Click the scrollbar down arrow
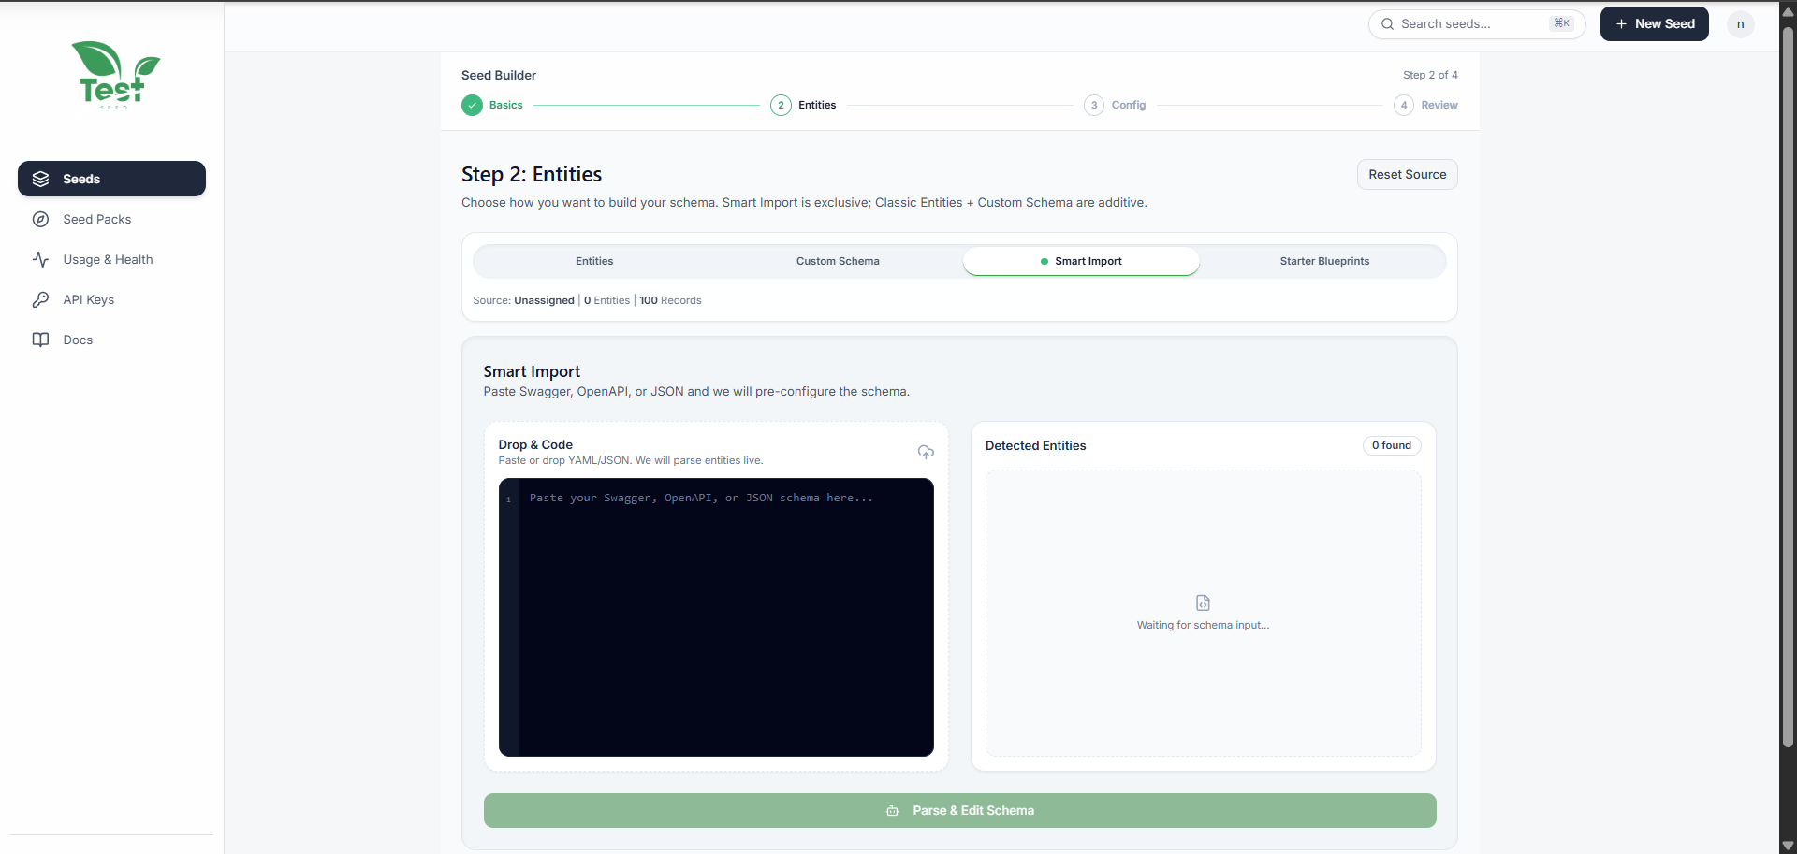The height and width of the screenshot is (854, 1797). point(1788,845)
